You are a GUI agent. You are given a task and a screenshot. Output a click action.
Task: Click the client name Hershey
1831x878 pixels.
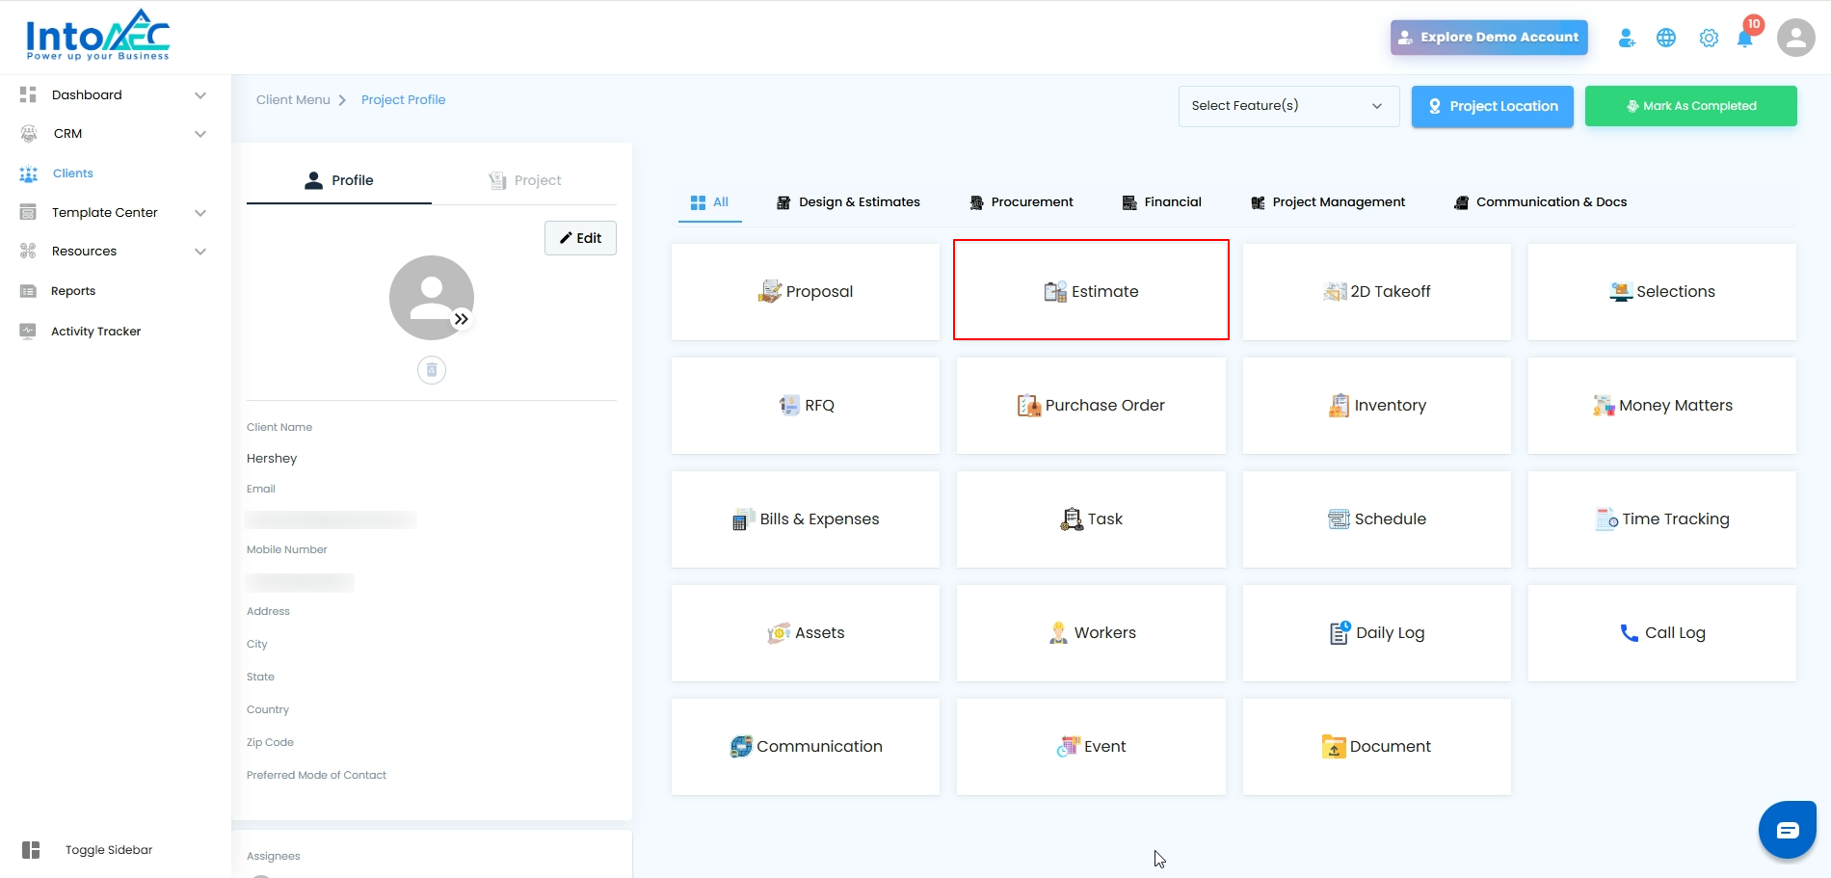pos(272,458)
